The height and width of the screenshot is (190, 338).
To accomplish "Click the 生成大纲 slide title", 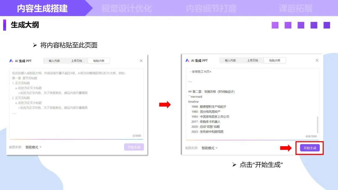I will pos(25,25).
